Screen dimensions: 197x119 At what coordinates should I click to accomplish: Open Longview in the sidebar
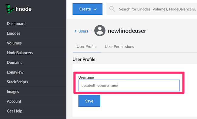[x=15, y=72]
